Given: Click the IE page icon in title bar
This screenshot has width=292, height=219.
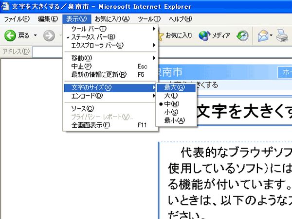Looking at the screenshot, I should pyautogui.click(x=5, y=6).
